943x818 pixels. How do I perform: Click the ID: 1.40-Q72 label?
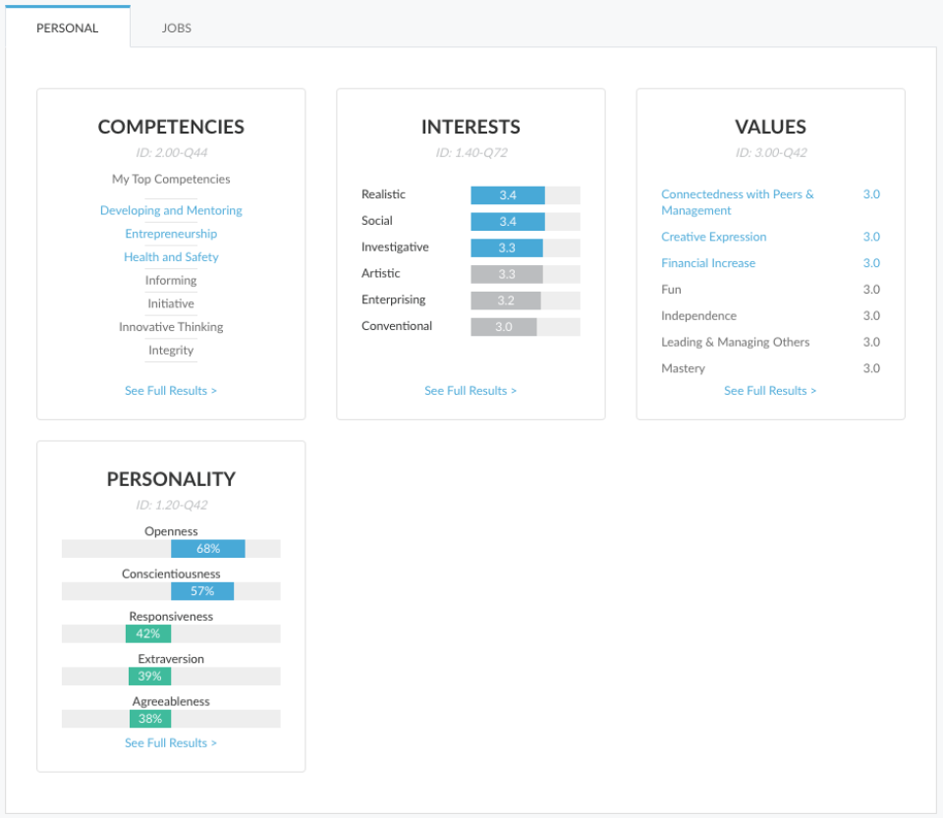tap(471, 152)
